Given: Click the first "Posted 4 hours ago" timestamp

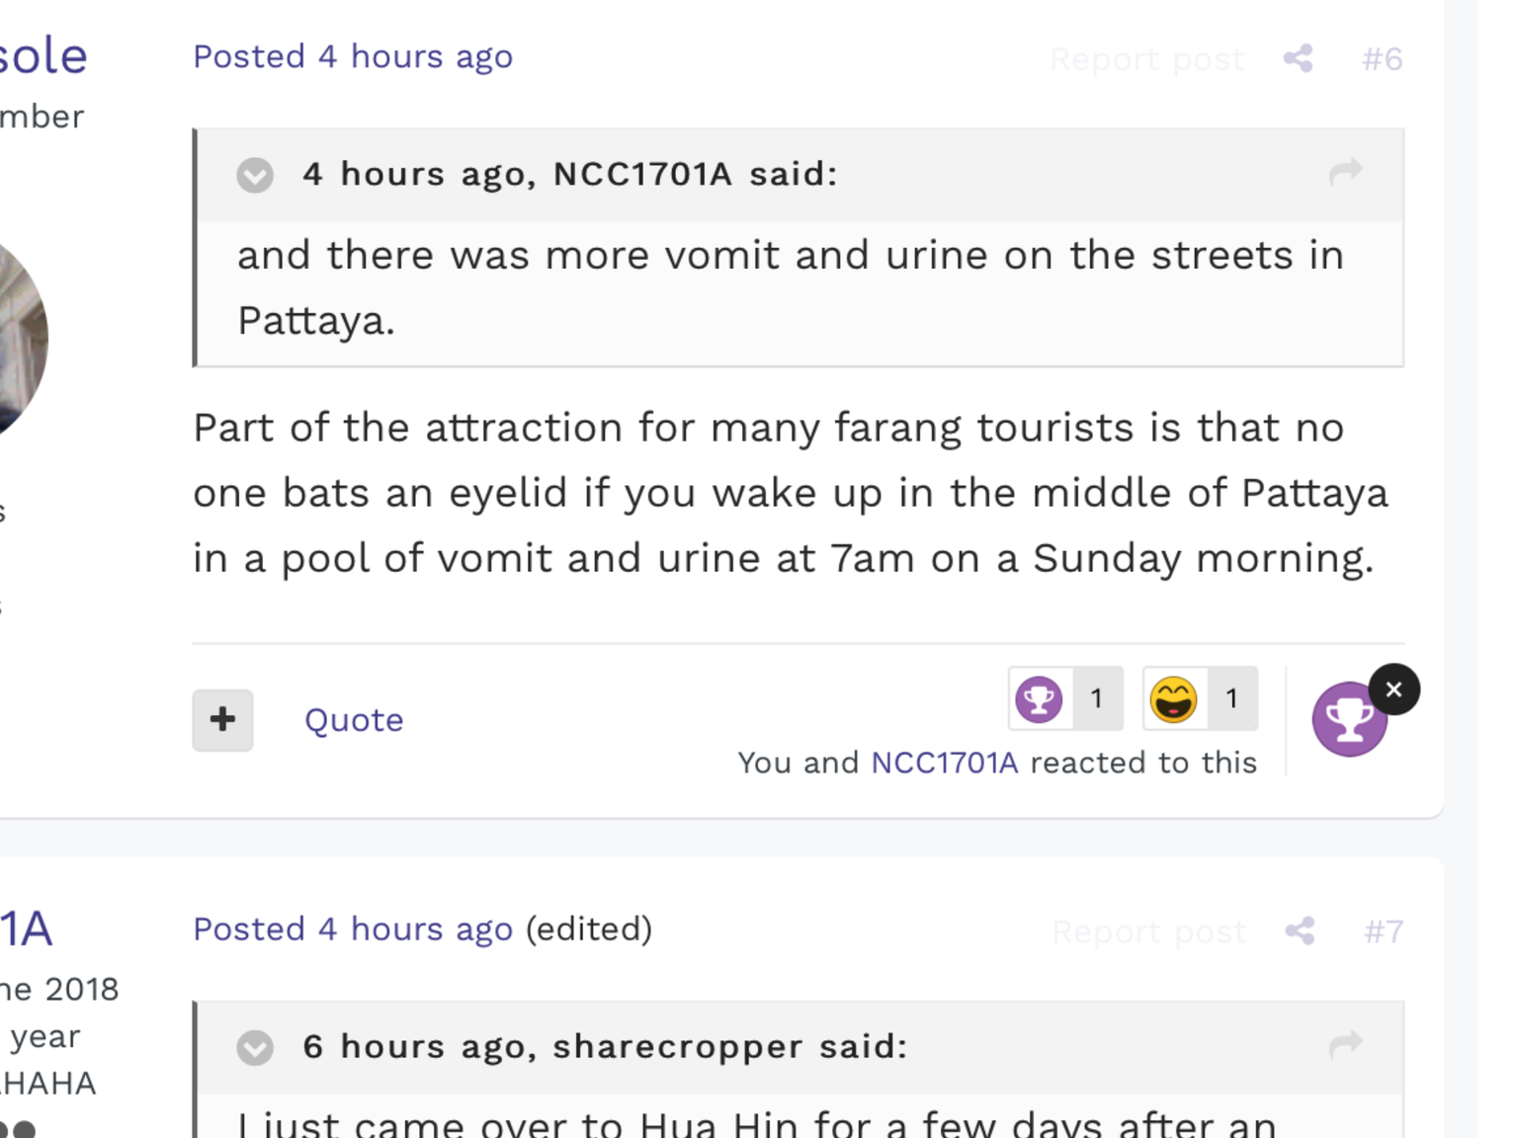Looking at the screenshot, I should [x=353, y=56].
